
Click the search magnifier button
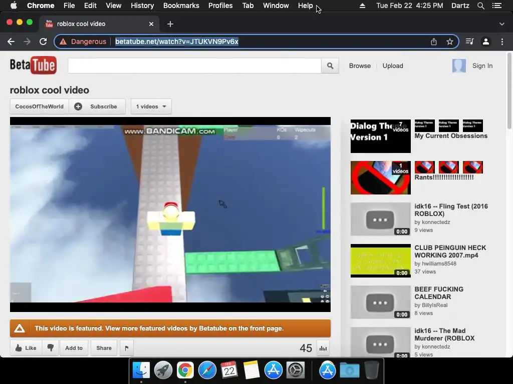330,65
